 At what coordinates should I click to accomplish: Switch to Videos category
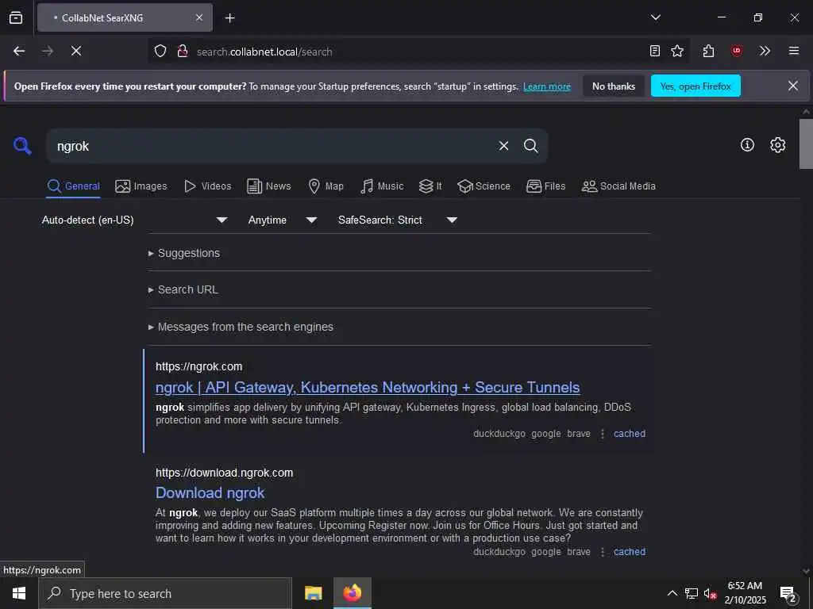207,186
